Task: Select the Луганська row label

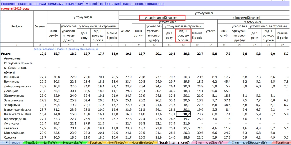Action: tap(11, 124)
